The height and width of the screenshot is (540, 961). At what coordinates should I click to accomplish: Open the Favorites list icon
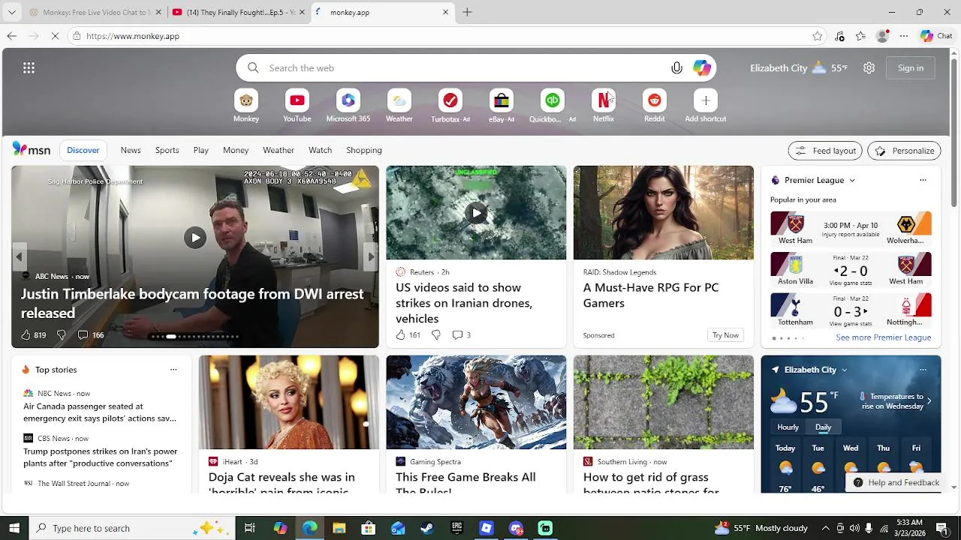[860, 36]
